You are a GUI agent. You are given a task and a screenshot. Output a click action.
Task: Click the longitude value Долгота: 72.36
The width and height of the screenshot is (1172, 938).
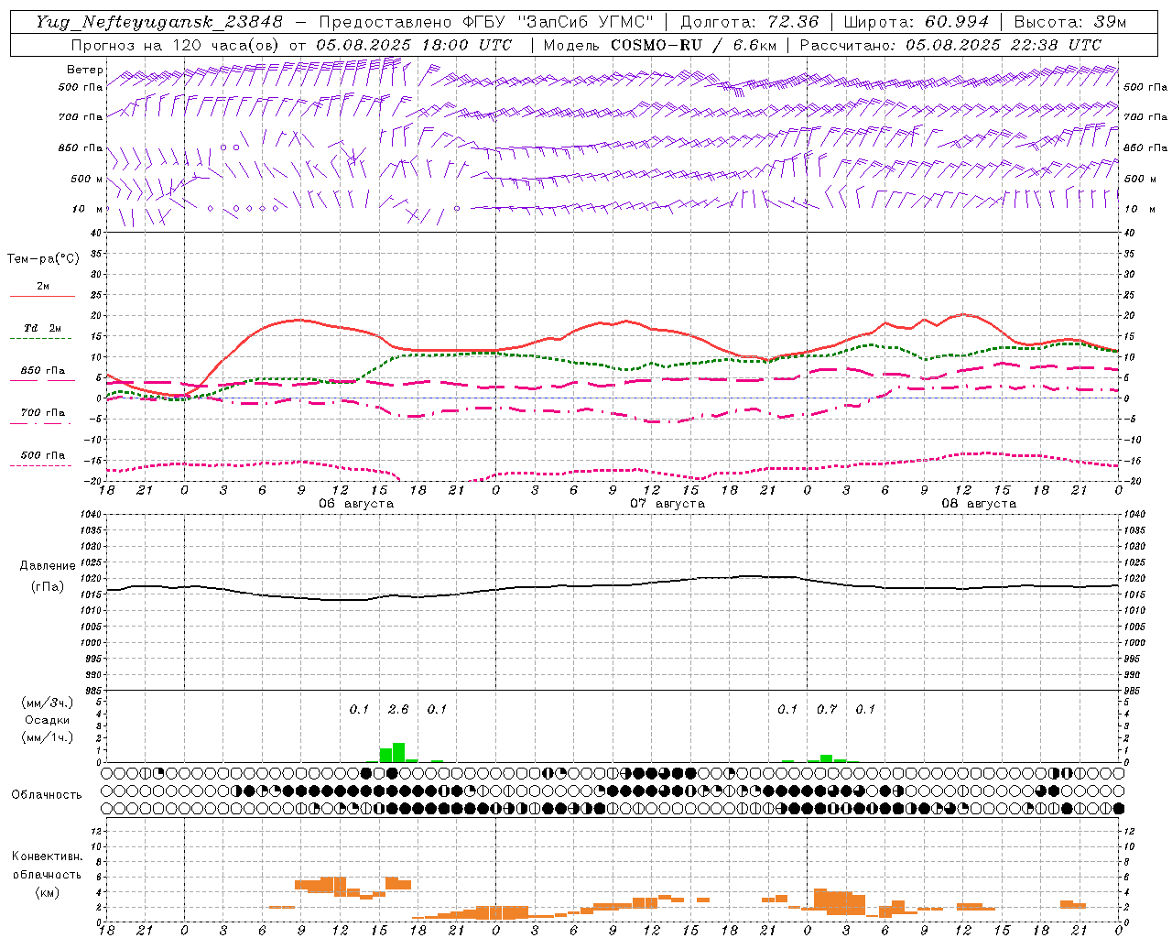(749, 22)
